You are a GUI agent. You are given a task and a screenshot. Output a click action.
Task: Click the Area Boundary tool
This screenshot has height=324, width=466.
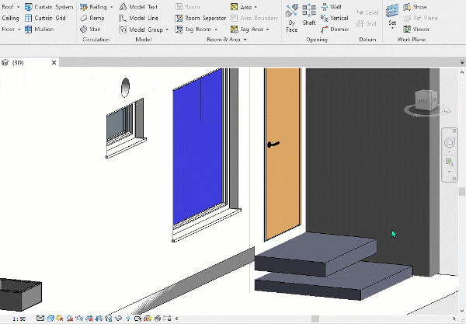255,18
